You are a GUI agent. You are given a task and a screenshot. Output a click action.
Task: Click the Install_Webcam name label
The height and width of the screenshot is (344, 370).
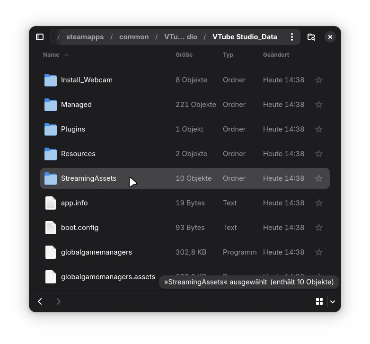click(x=87, y=80)
